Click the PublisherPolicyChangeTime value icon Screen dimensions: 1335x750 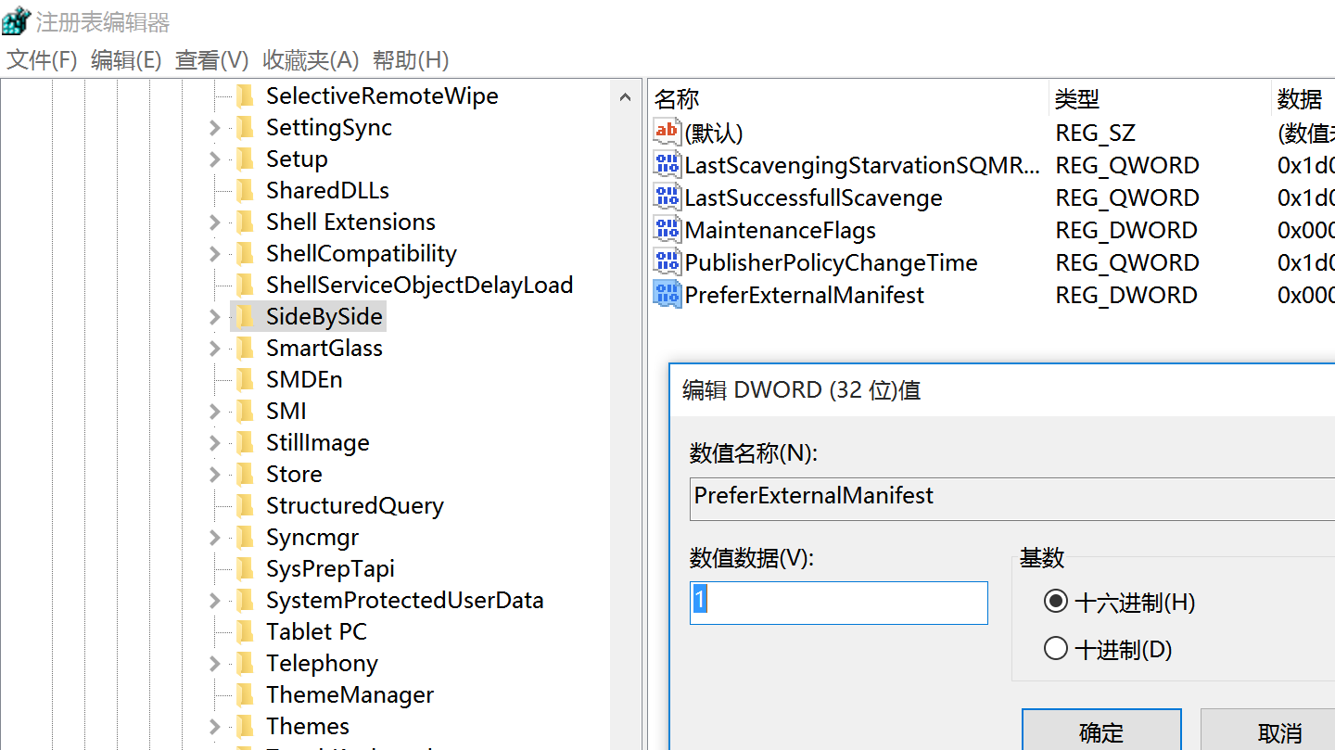[x=667, y=262]
